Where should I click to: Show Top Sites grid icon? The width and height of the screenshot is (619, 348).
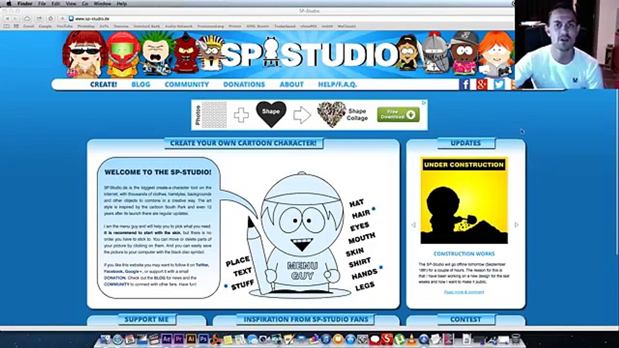tap(15, 26)
